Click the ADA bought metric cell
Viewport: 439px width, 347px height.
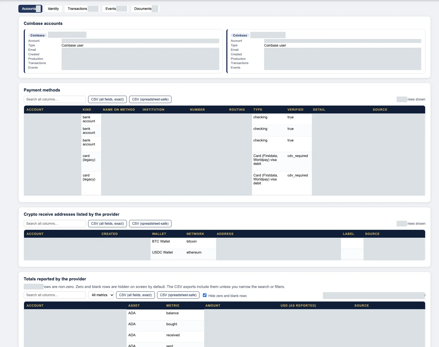coord(172,324)
